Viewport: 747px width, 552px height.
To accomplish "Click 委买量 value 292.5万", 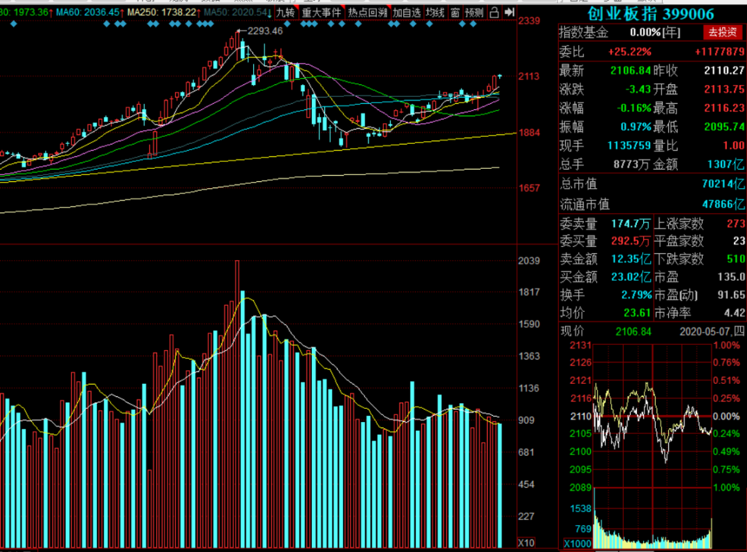I will (631, 241).
